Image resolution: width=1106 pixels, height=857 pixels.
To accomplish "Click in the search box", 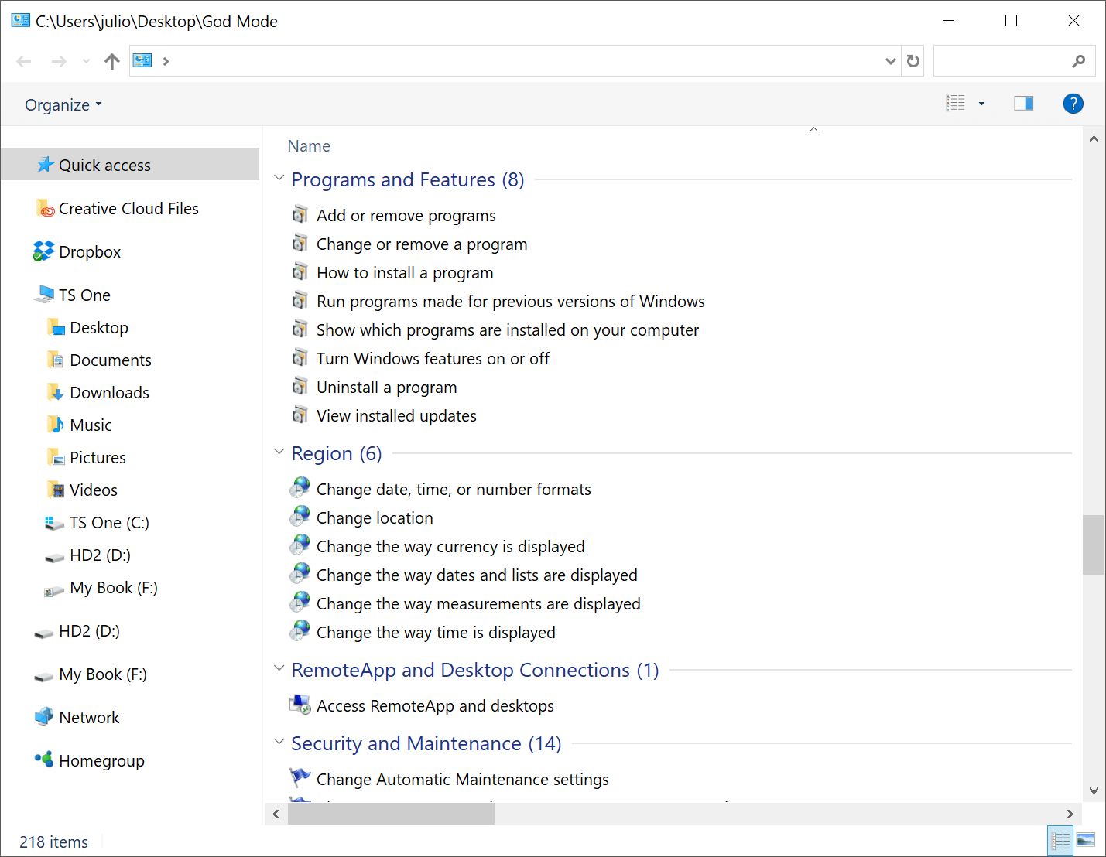I will click(x=1002, y=61).
